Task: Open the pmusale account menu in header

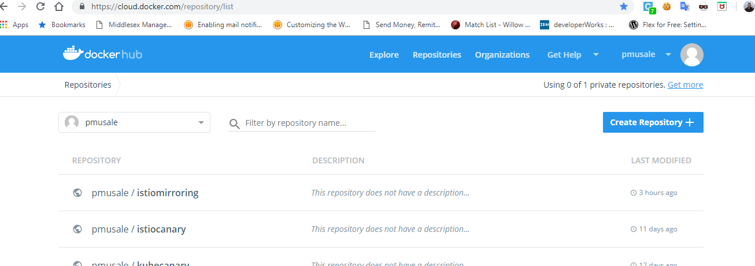Action: pos(646,54)
